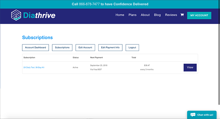The image size is (220, 119).
Task: Click the Edit Account button
Action: point(85,48)
